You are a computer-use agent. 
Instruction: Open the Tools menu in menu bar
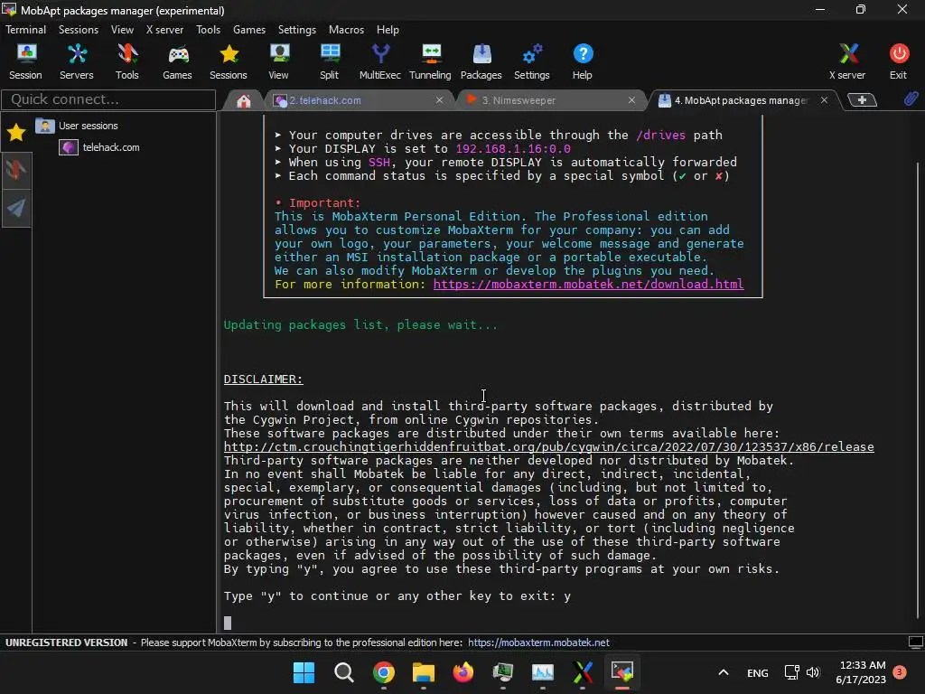(209, 30)
